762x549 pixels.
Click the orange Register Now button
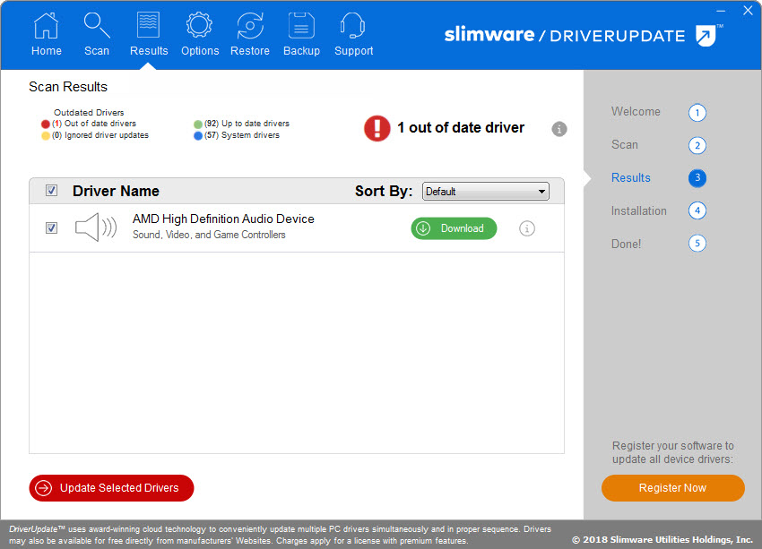[672, 488]
